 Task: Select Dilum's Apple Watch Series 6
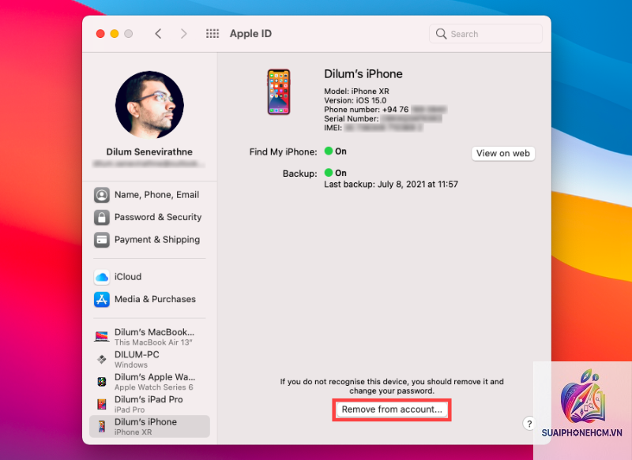pyautogui.click(x=149, y=382)
